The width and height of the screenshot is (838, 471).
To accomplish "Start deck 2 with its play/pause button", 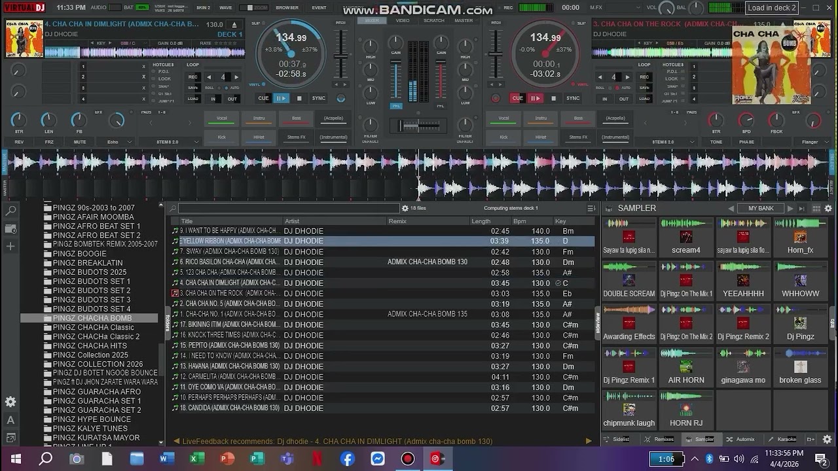I will click(x=536, y=98).
